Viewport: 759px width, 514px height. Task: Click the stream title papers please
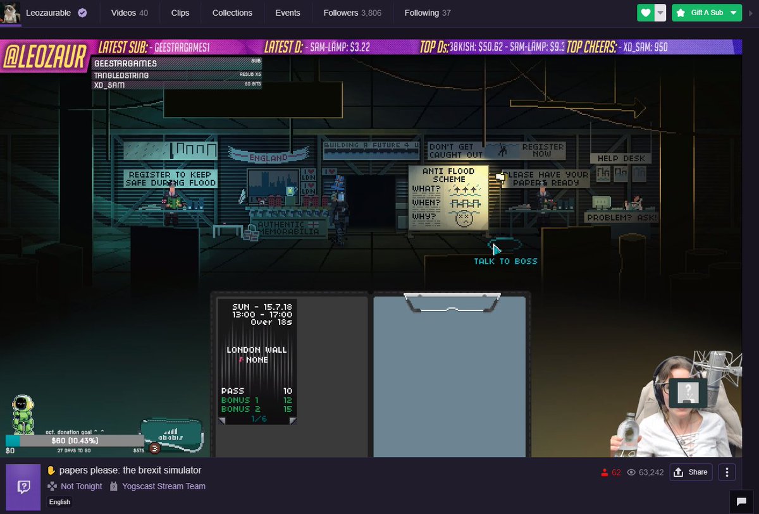[x=130, y=470]
